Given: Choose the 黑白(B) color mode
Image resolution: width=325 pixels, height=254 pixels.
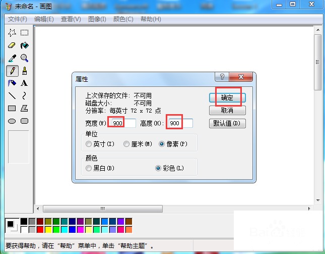Looking at the screenshot, I should 100,168.
